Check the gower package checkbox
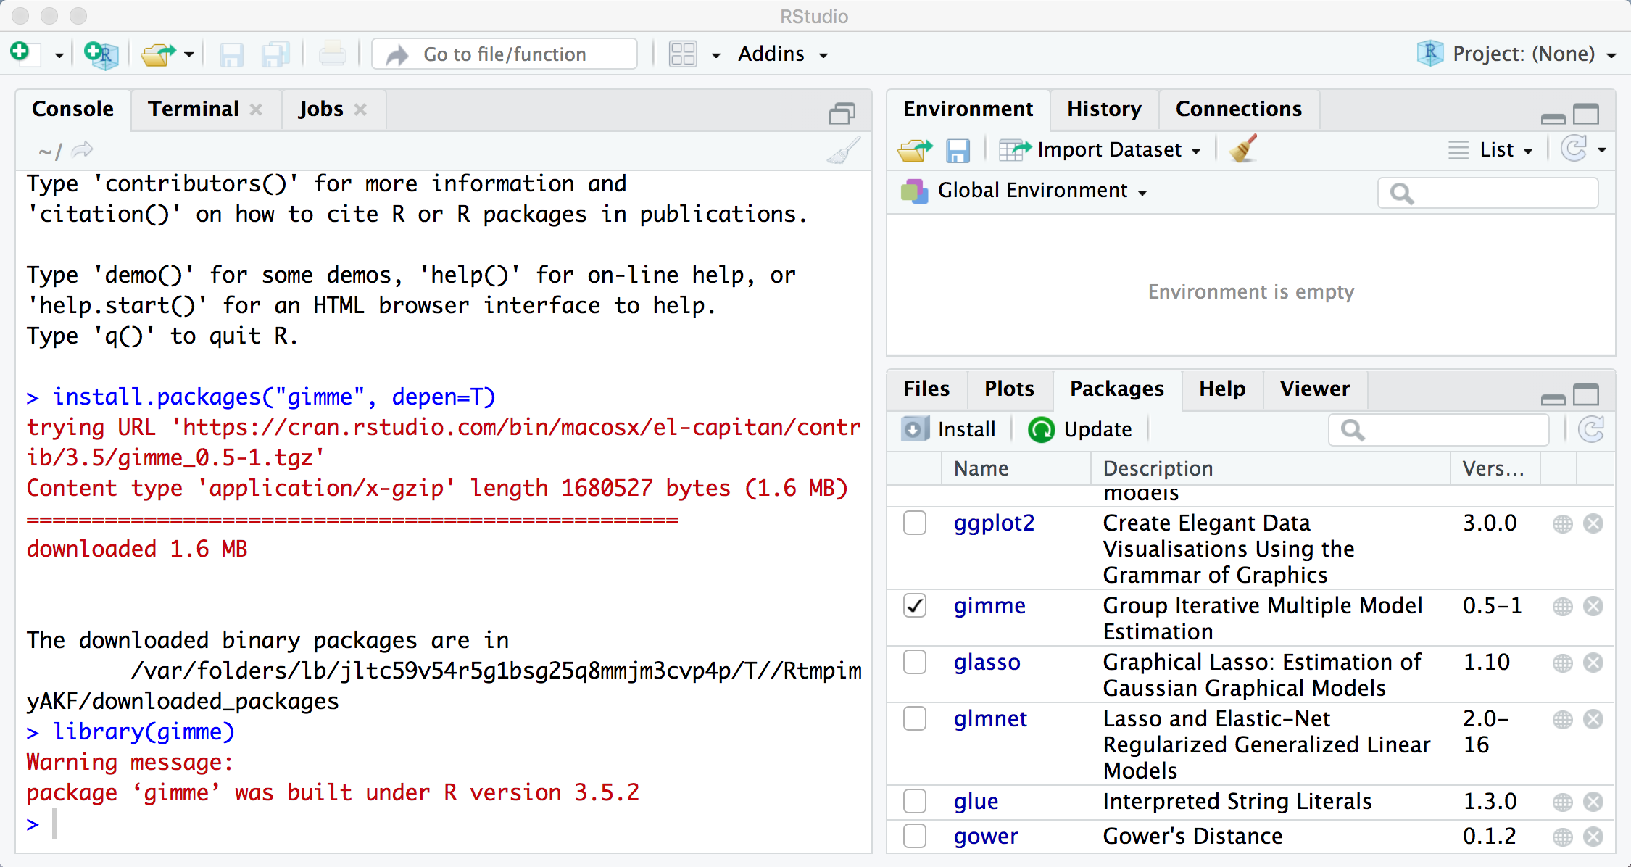 click(915, 836)
